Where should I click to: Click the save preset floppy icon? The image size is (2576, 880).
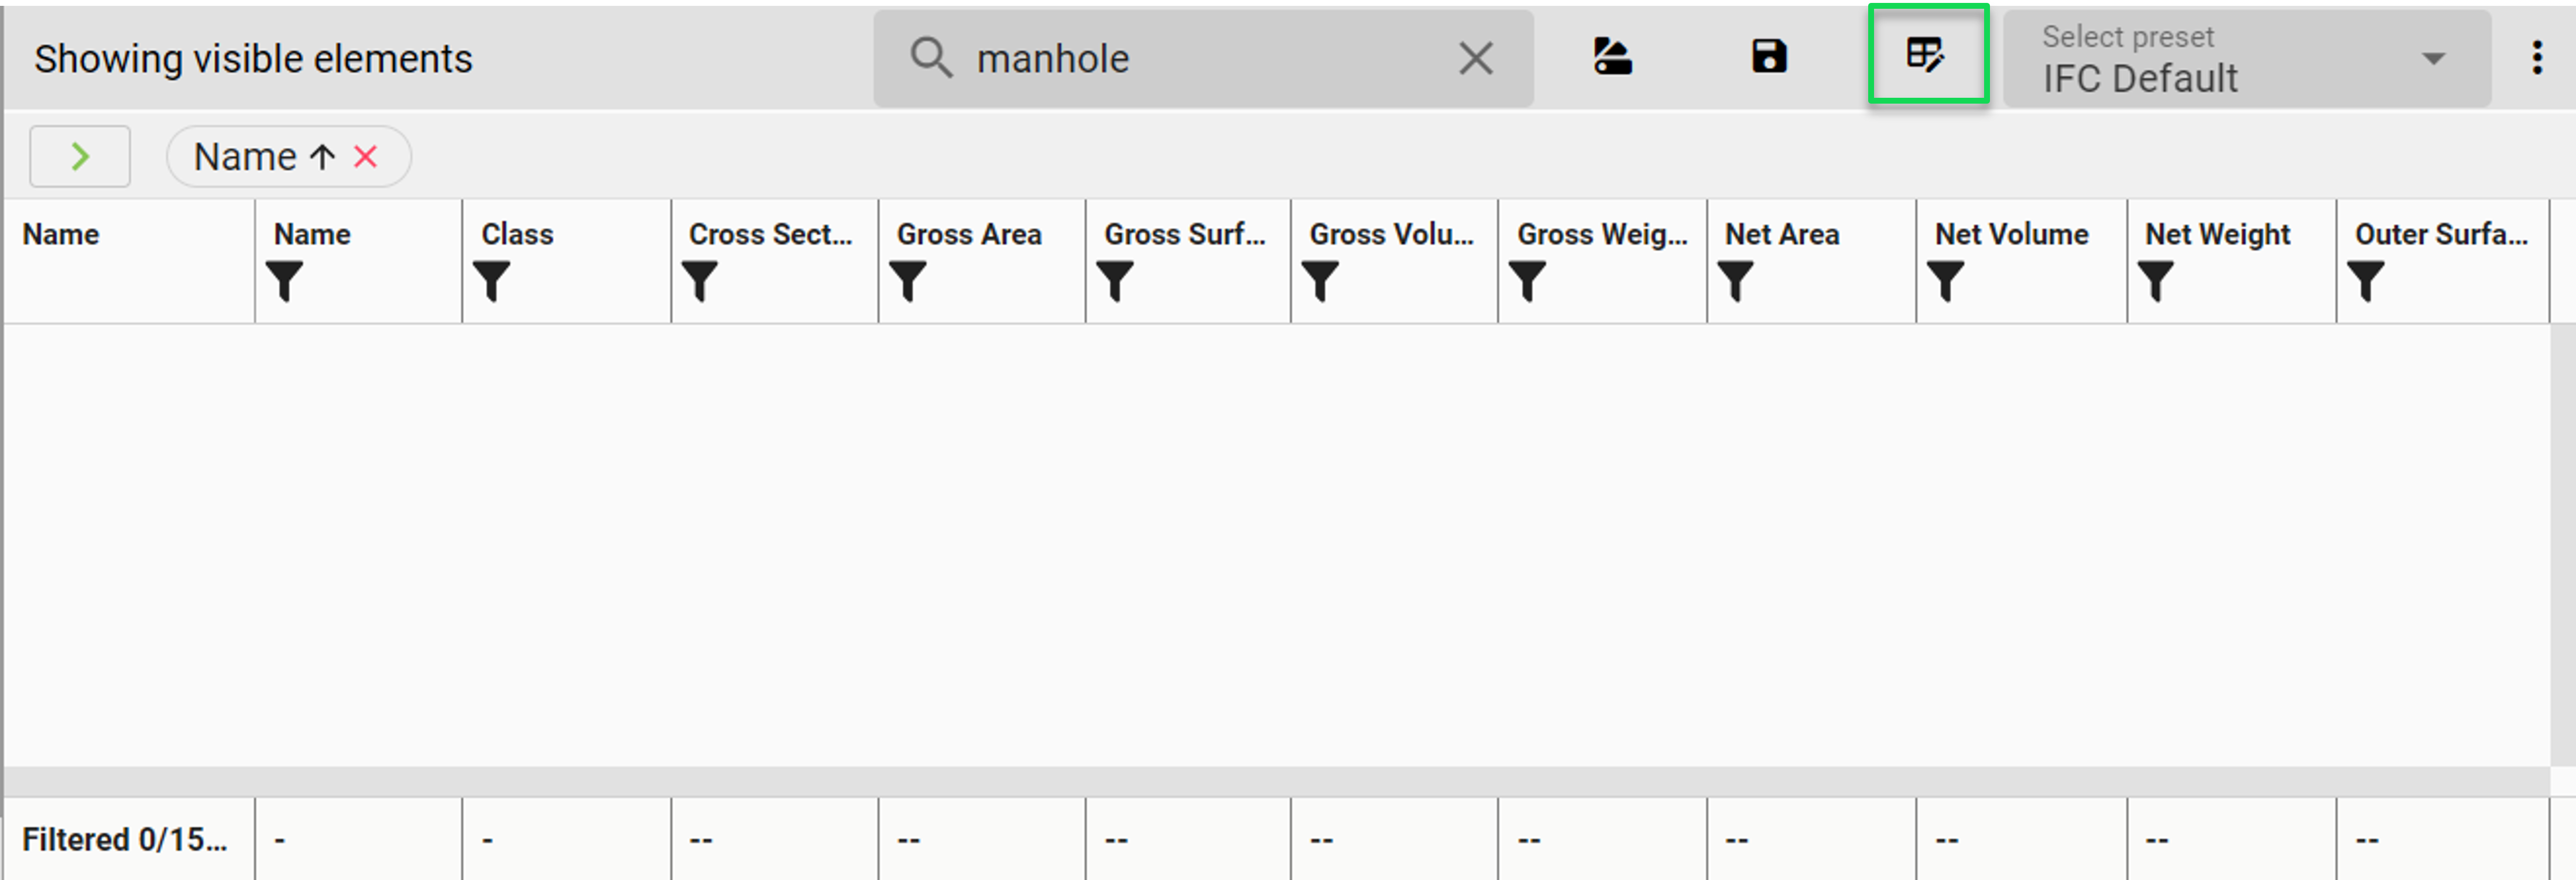[x=1769, y=56]
